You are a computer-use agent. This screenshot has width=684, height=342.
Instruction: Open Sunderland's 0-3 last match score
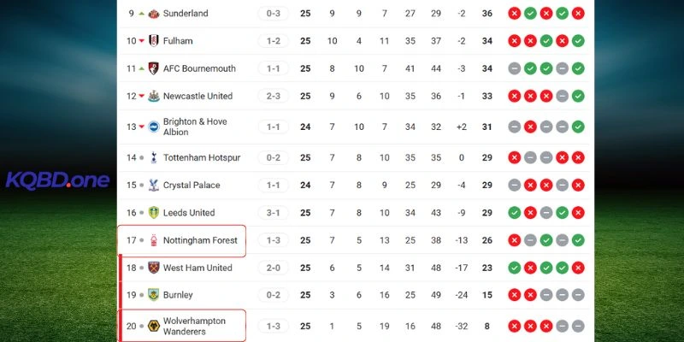click(x=274, y=14)
